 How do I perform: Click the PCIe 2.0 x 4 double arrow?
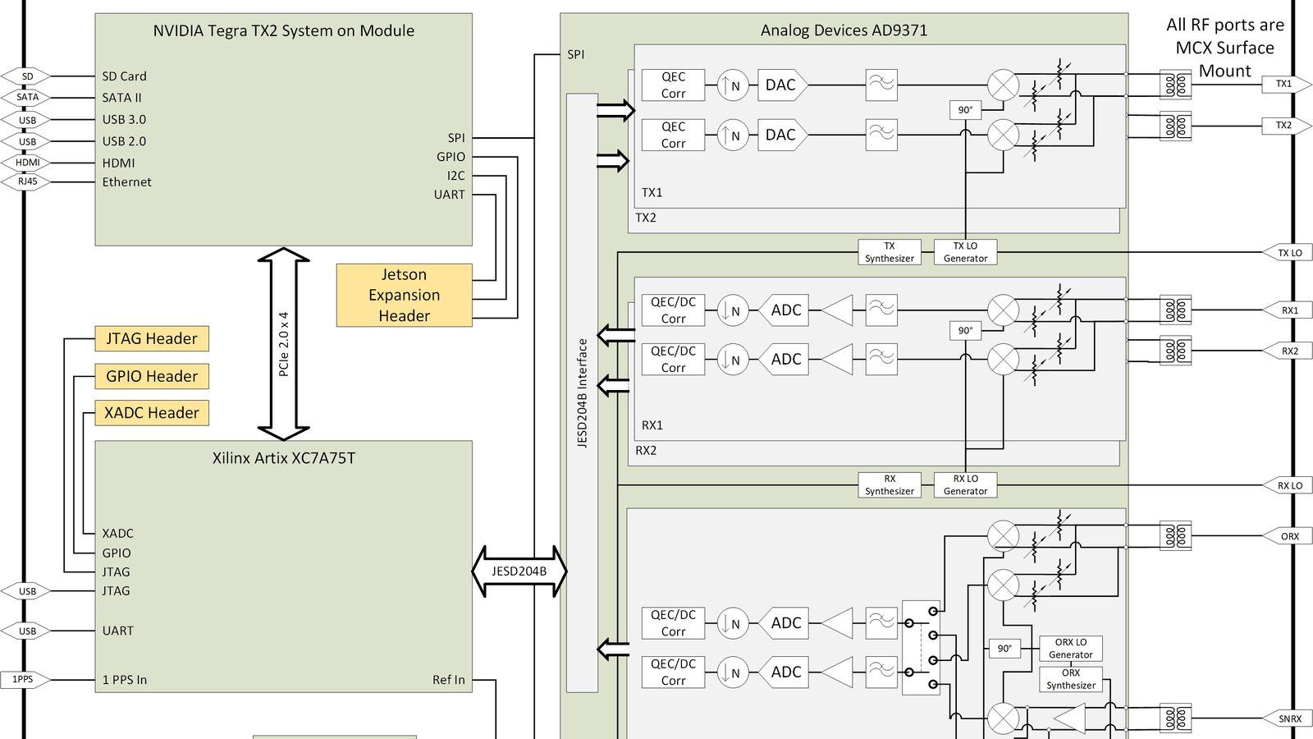pos(283,344)
